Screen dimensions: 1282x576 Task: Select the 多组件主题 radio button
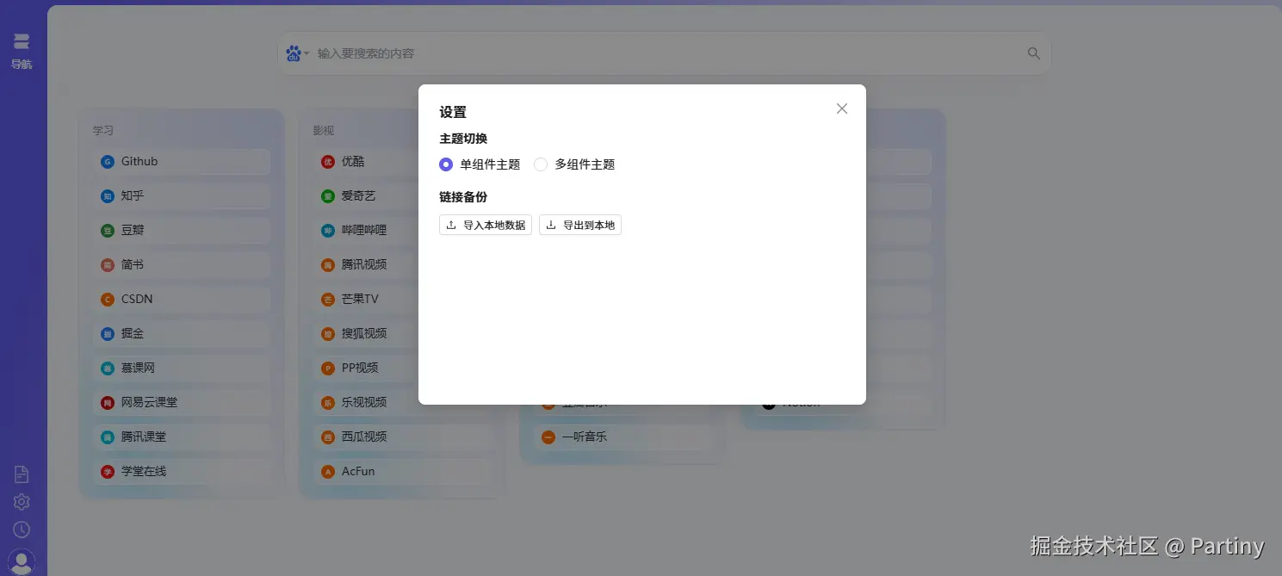pos(540,164)
